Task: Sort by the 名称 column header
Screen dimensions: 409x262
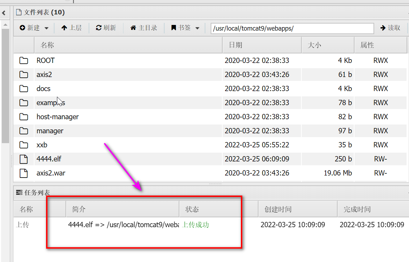Action: [x=128, y=45]
